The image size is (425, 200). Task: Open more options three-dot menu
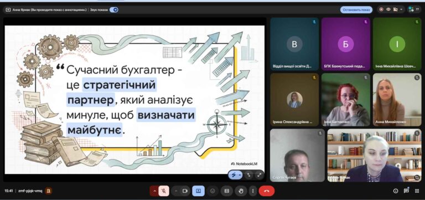pyautogui.click(x=252, y=191)
